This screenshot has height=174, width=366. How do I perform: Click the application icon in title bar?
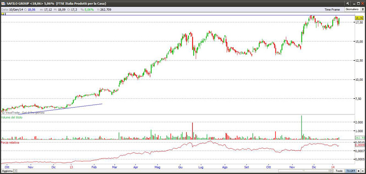3,3
